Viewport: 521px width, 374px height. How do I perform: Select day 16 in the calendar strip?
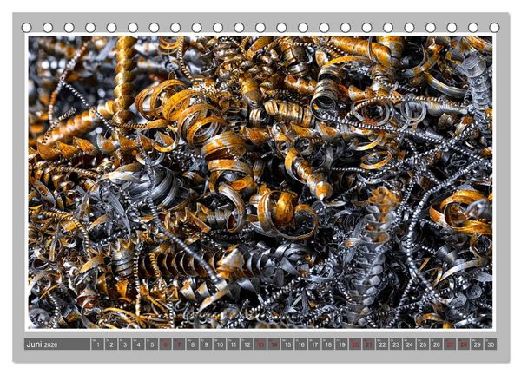301,344
